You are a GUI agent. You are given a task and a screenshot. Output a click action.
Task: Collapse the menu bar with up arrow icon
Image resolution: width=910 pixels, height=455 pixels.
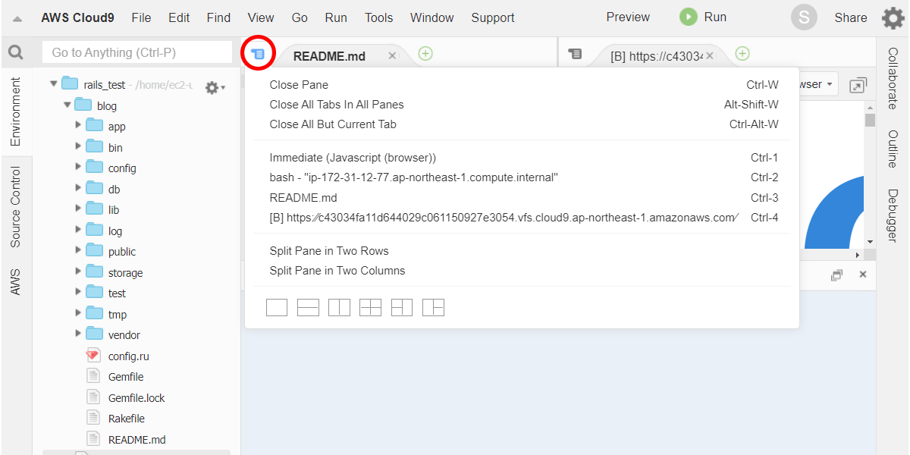17,18
